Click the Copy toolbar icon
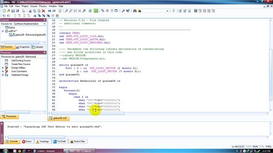Image resolution: width=273 pixels, height=153 pixels. click(35, 11)
